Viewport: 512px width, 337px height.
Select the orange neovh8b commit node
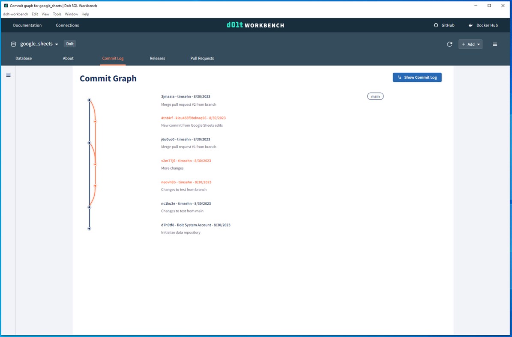[x=96, y=185]
